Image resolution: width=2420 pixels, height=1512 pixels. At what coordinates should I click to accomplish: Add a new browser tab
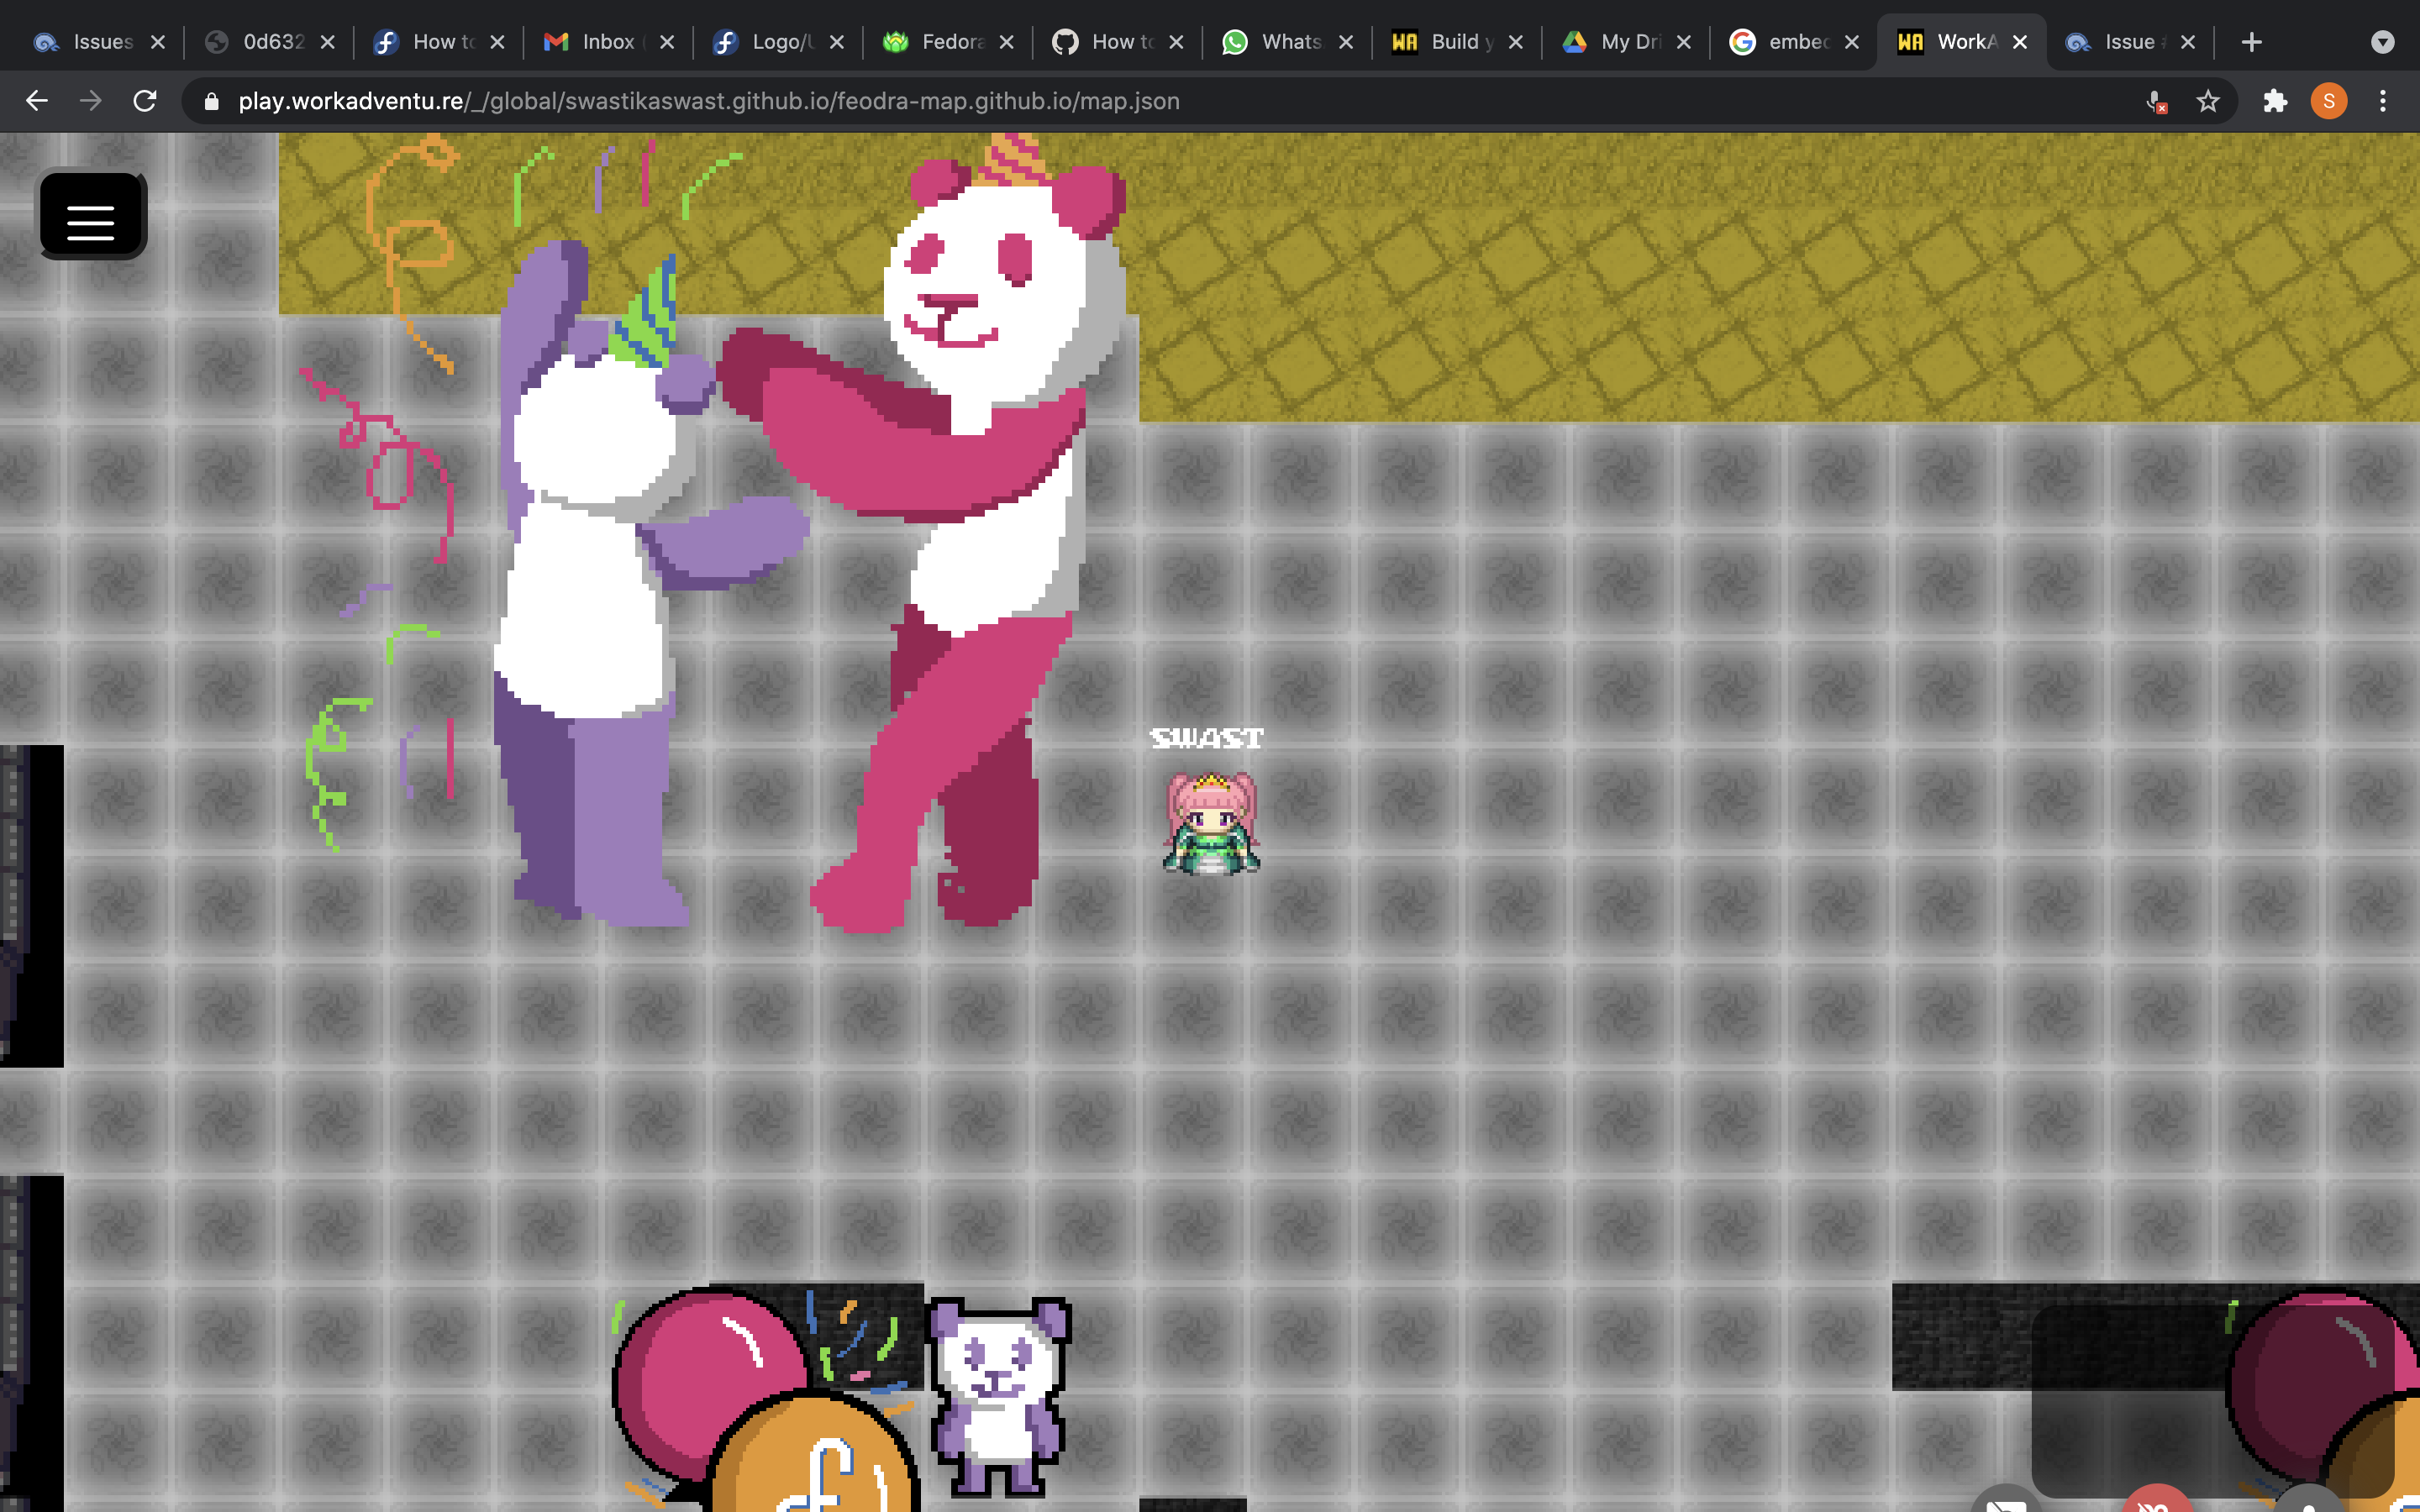click(2251, 42)
